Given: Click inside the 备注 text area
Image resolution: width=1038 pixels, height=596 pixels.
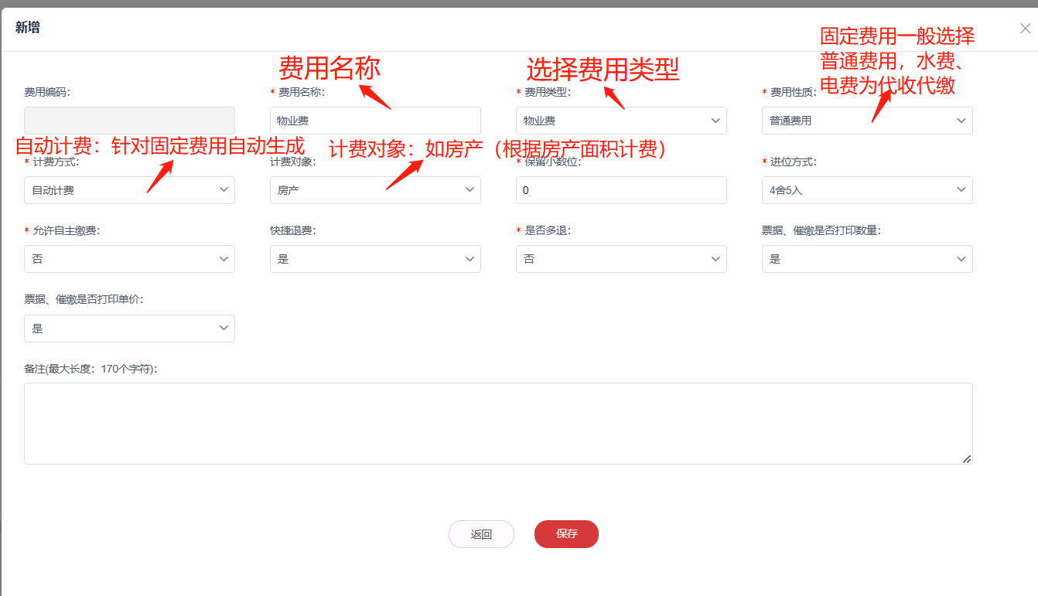Looking at the screenshot, I should 498,424.
